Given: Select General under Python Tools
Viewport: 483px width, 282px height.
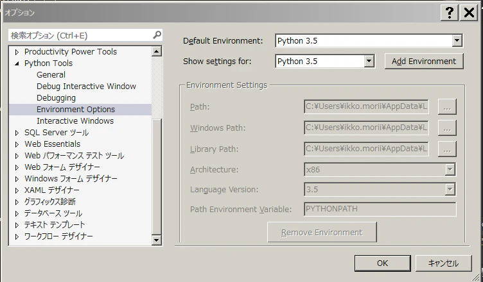Looking at the screenshot, I should click(x=51, y=75).
